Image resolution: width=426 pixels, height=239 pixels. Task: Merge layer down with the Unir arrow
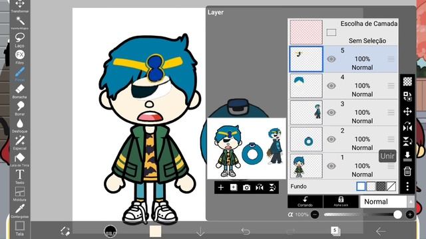(407, 157)
